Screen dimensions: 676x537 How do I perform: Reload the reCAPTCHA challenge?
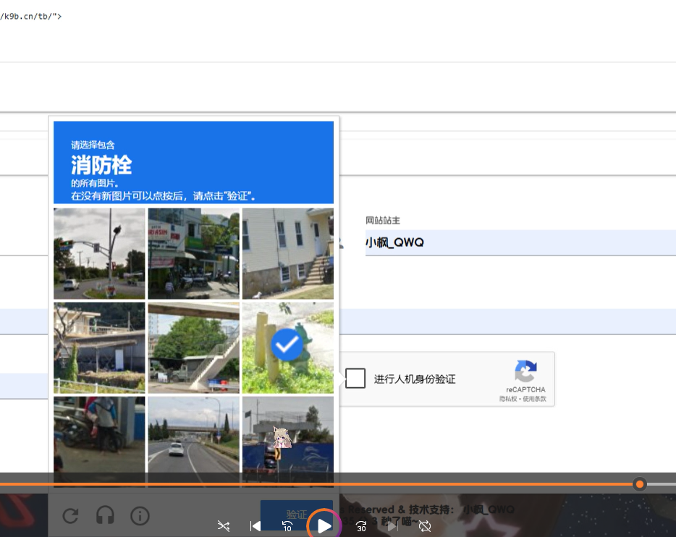(x=70, y=515)
